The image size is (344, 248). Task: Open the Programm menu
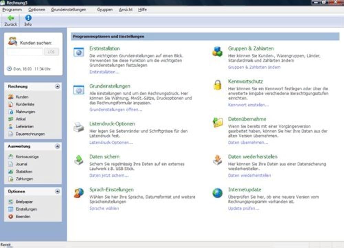click(12, 10)
